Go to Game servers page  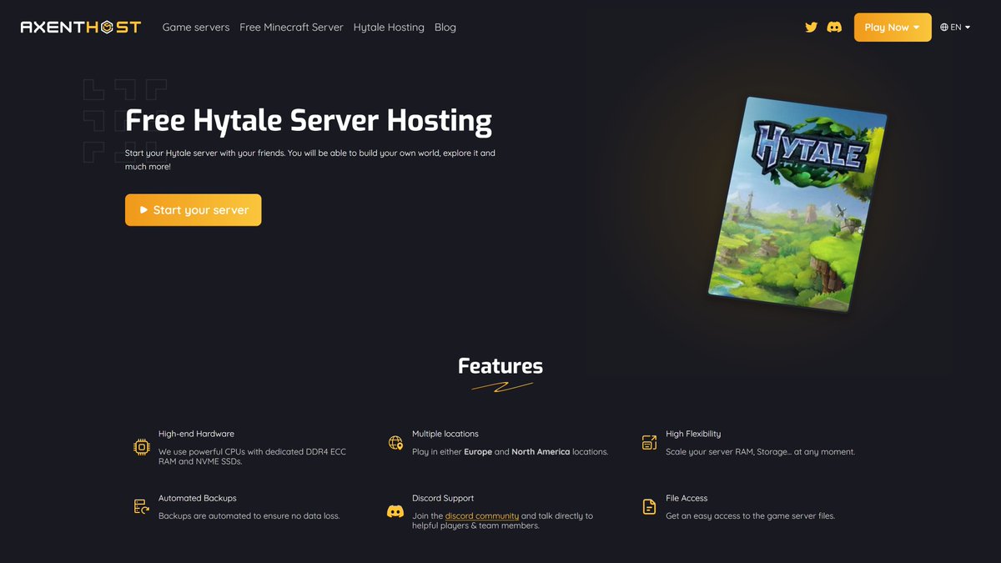[196, 27]
